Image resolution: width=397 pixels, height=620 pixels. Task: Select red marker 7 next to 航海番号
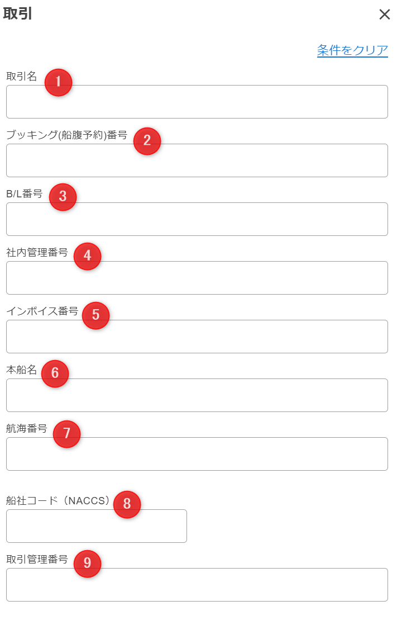(66, 434)
